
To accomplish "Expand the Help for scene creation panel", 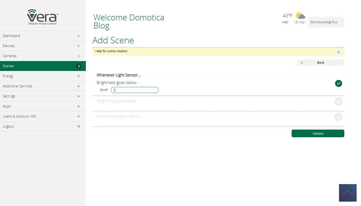I will point(338,52).
